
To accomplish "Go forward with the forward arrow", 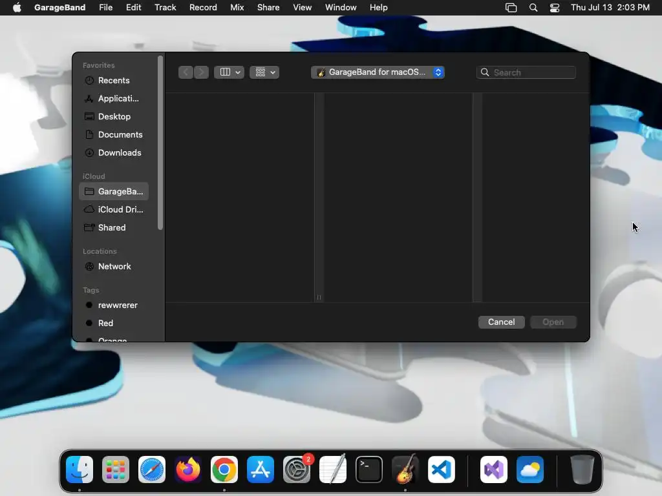I will [x=202, y=72].
